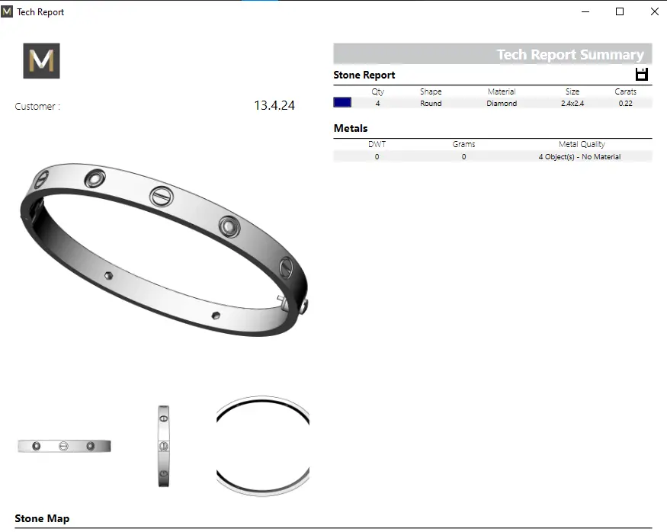The height and width of the screenshot is (532, 667).
Task: Click the MatrixGold M logo image
Action: coord(41,61)
